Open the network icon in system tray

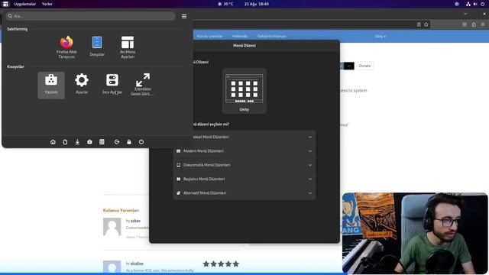[468, 4]
